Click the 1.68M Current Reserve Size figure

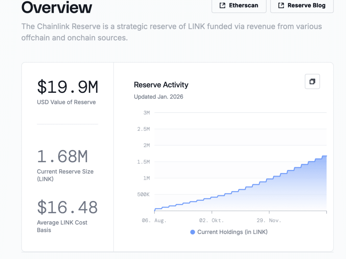63,156
